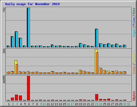Click day 10 label on x-axis

[44, 104]
